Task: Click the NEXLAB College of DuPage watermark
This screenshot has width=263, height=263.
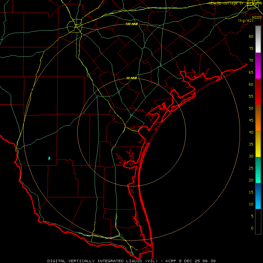Action: pos(235,3)
